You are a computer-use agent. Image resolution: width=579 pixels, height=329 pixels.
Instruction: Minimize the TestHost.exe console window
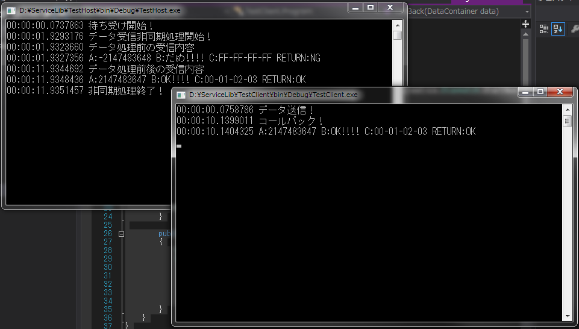355,8
